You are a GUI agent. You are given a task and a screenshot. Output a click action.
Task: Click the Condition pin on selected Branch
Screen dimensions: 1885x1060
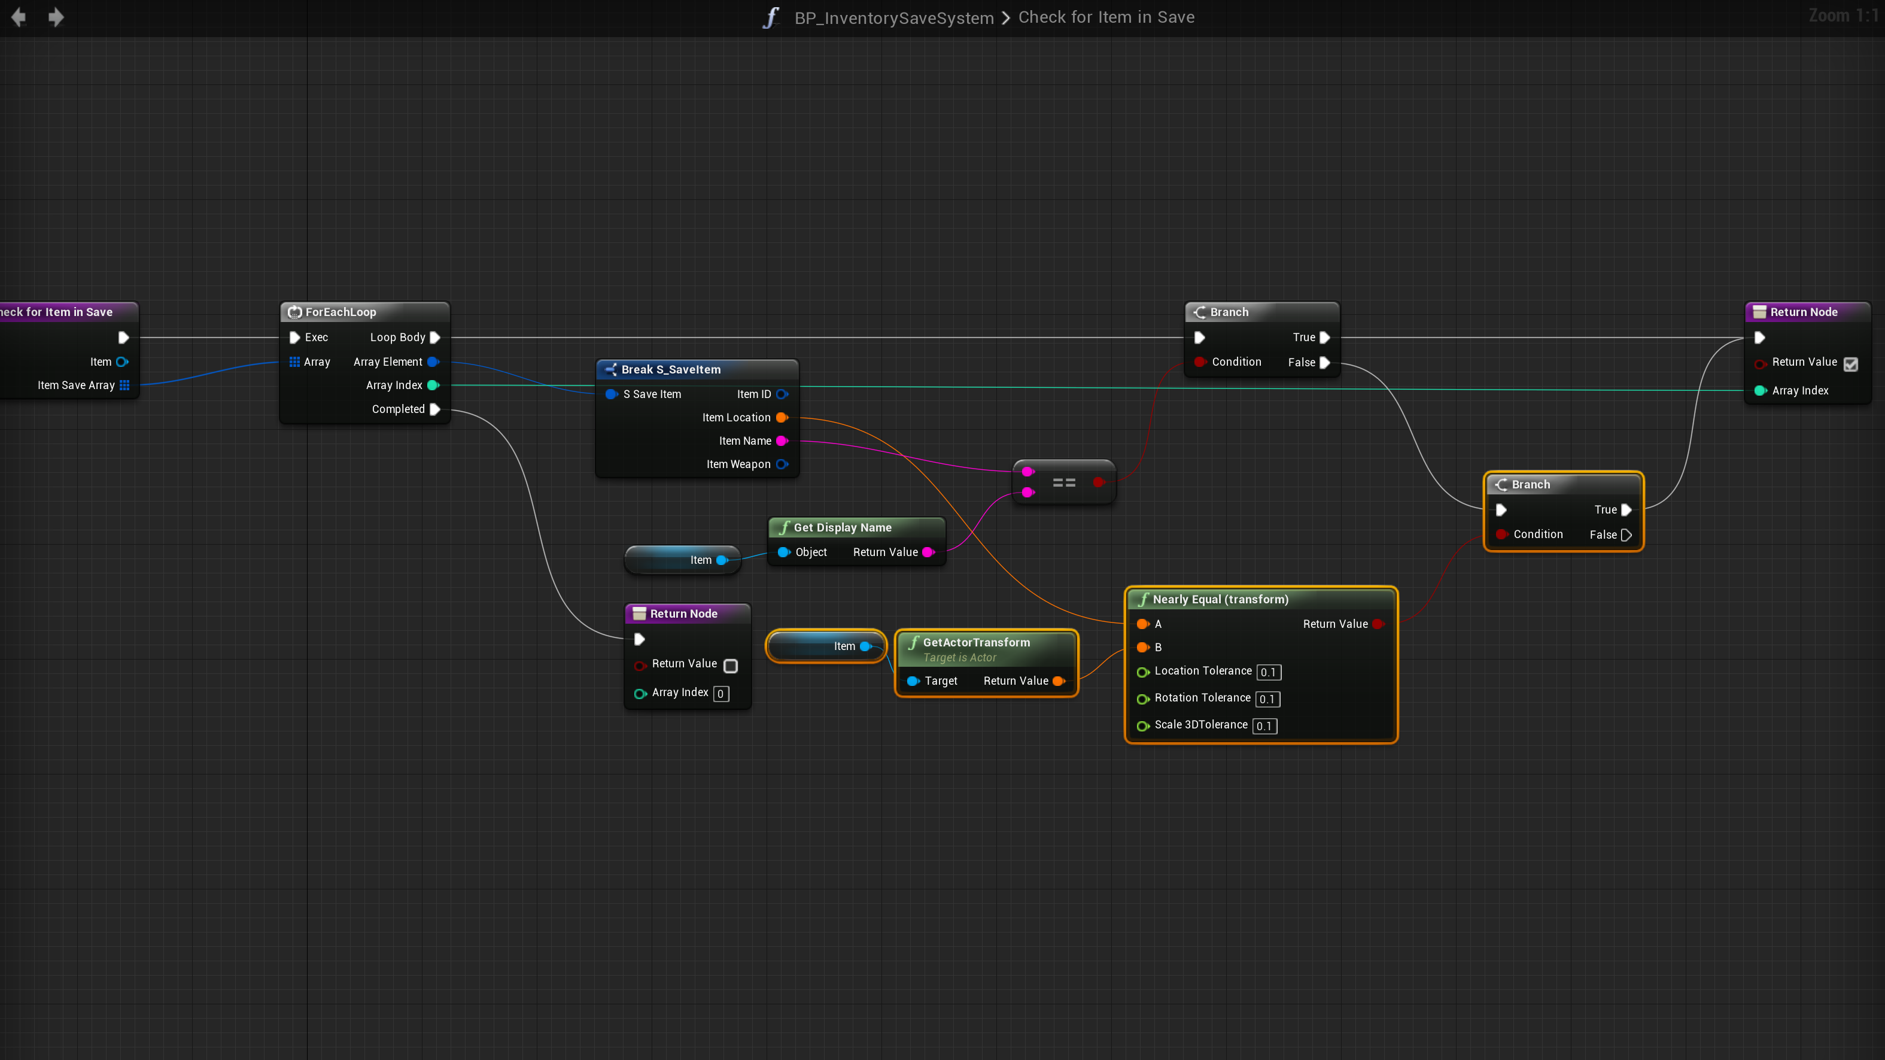point(1501,534)
